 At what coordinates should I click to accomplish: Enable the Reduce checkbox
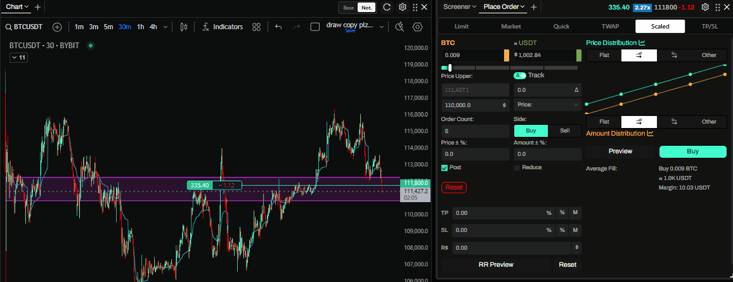pyautogui.click(x=517, y=167)
